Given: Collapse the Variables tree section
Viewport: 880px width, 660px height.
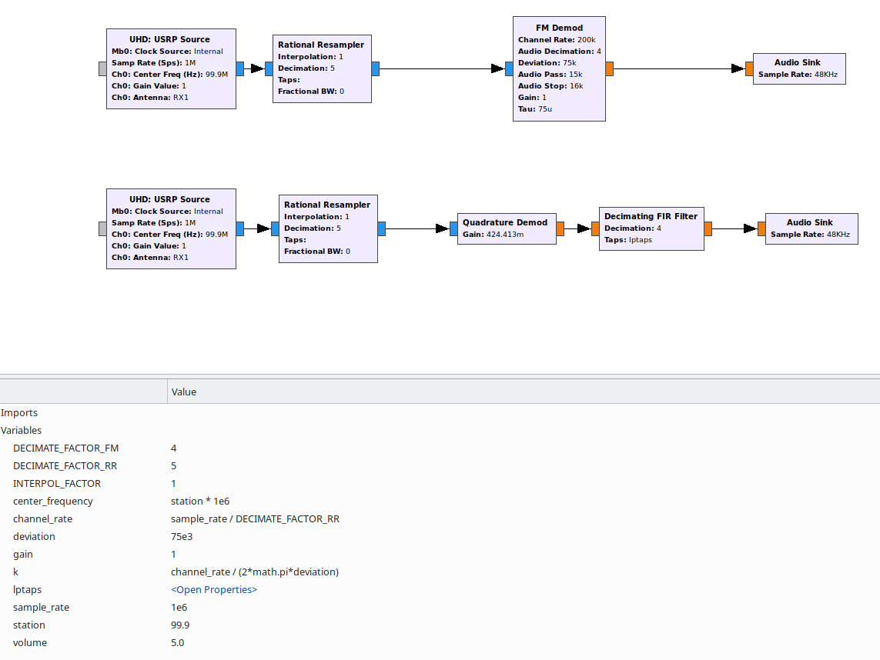Looking at the screenshot, I should coord(22,431).
